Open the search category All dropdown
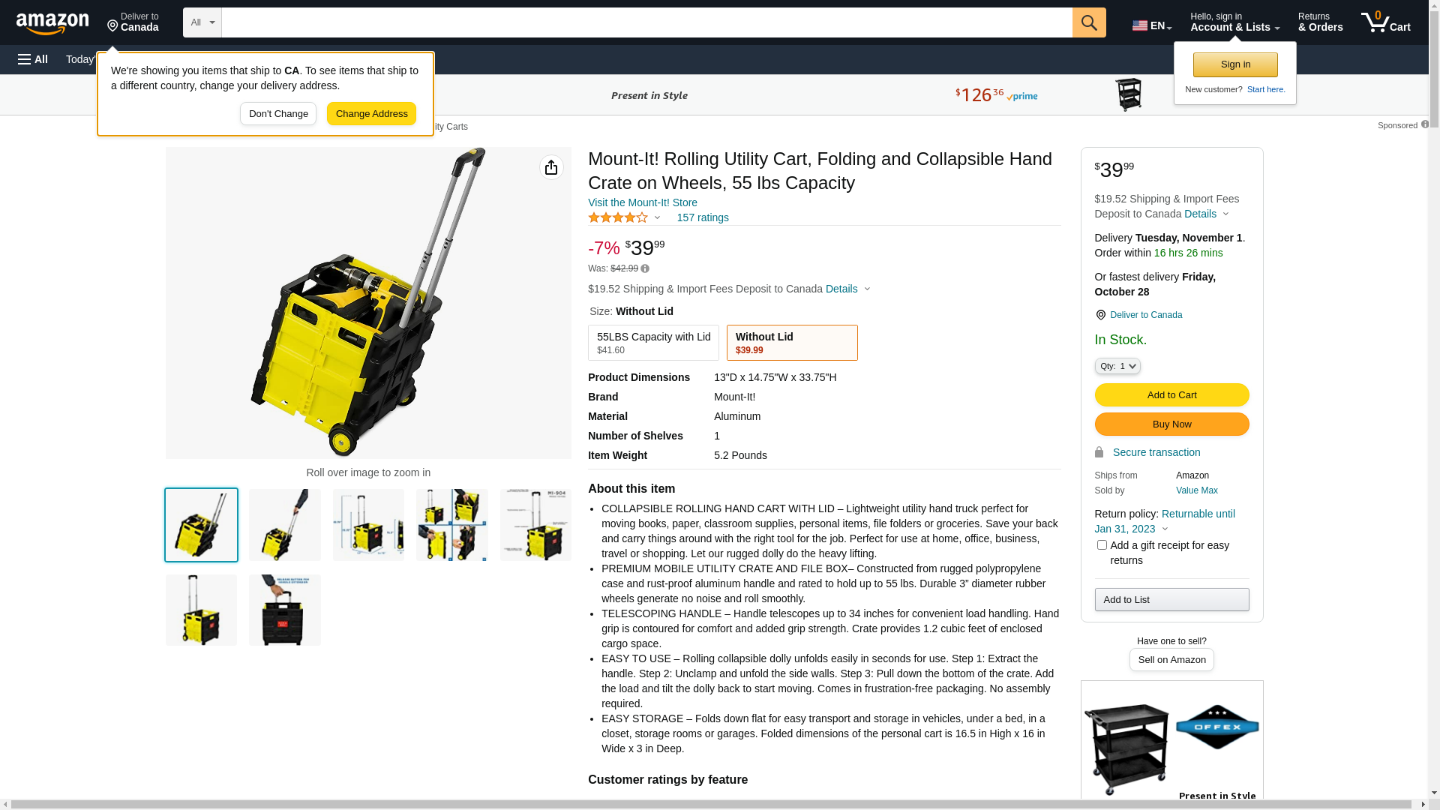 [x=202, y=22]
